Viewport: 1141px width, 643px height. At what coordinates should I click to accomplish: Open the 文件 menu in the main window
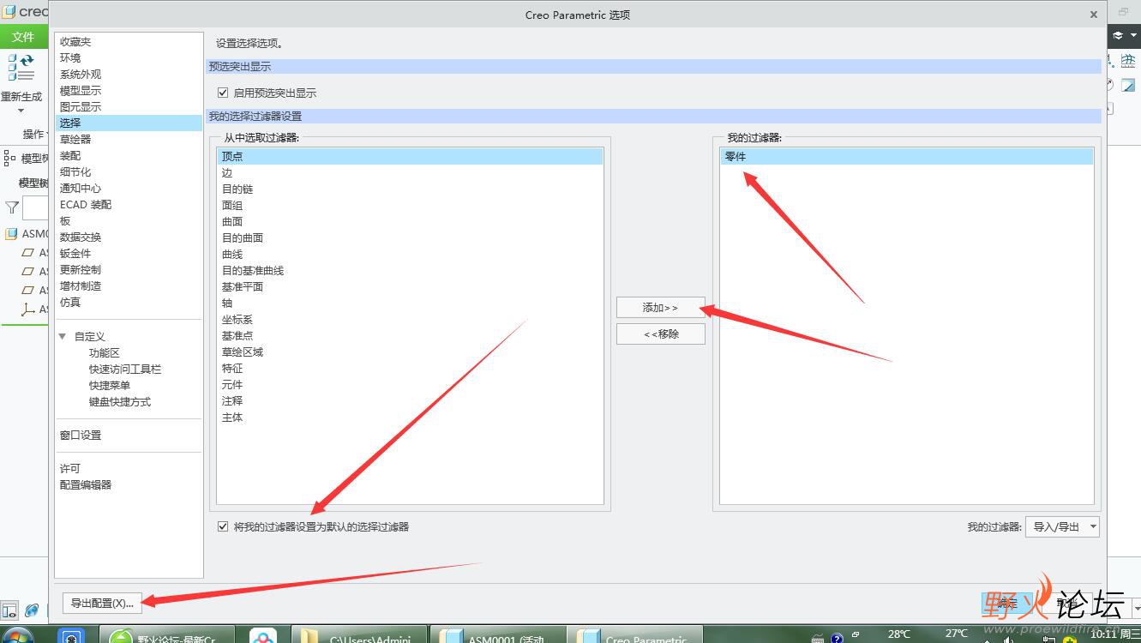pyautogui.click(x=23, y=36)
